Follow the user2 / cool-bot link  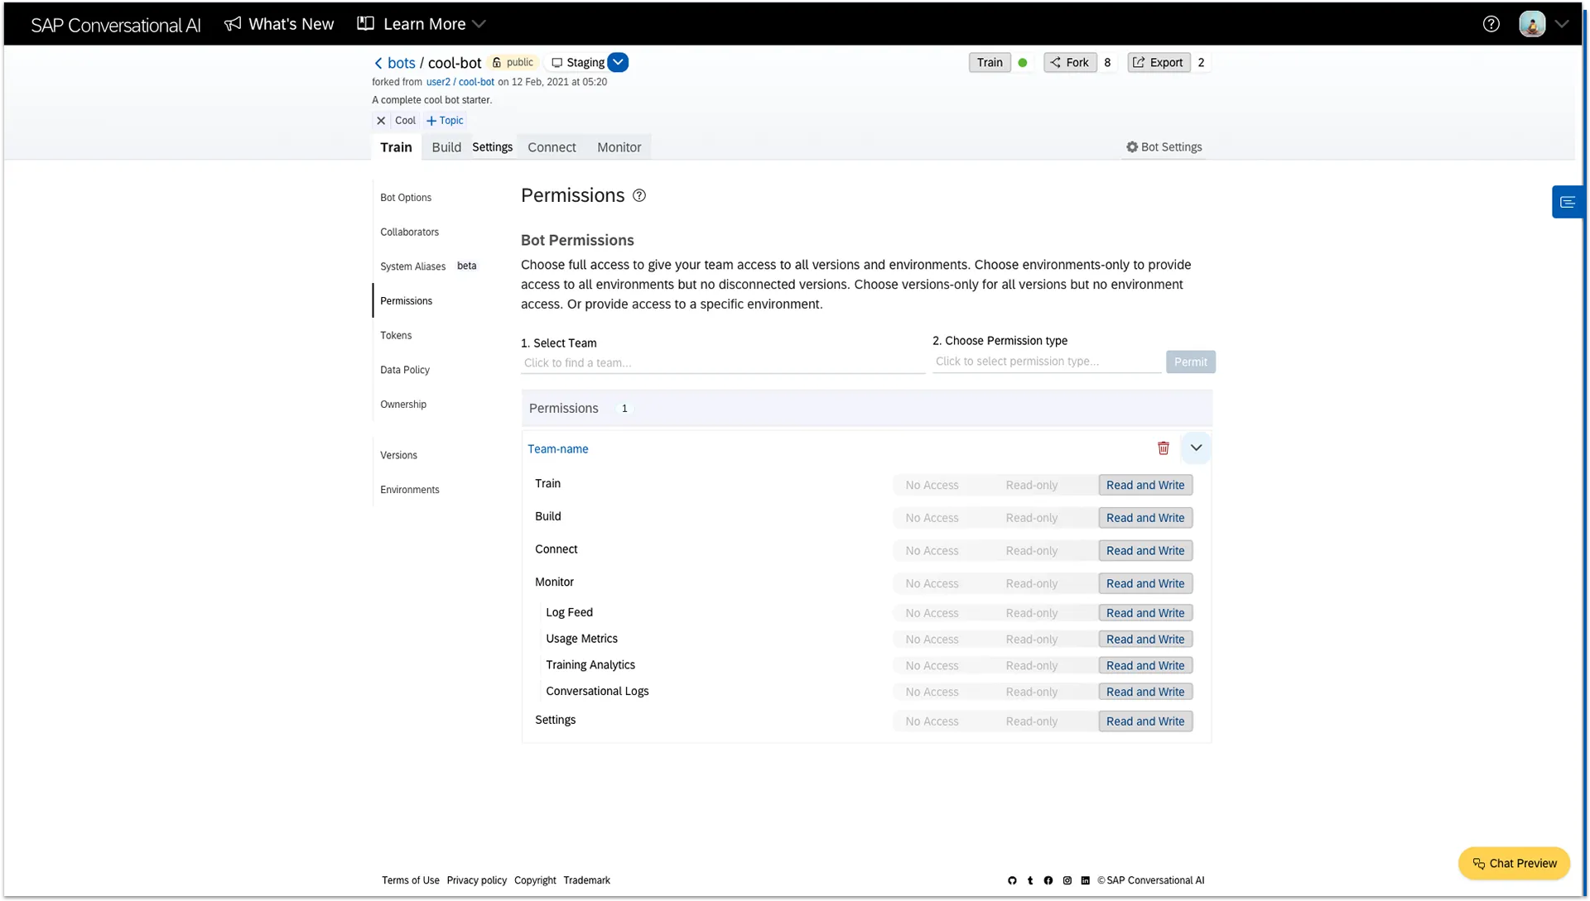[x=460, y=82]
